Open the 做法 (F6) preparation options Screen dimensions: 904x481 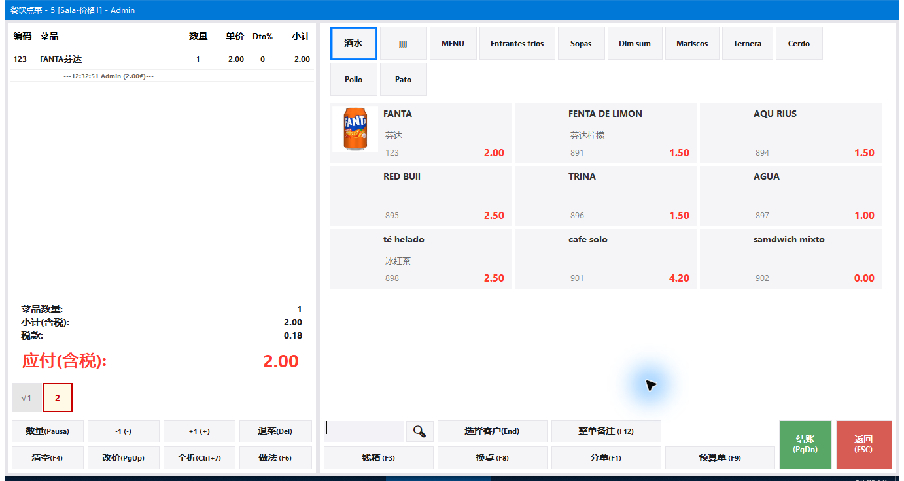(x=275, y=458)
